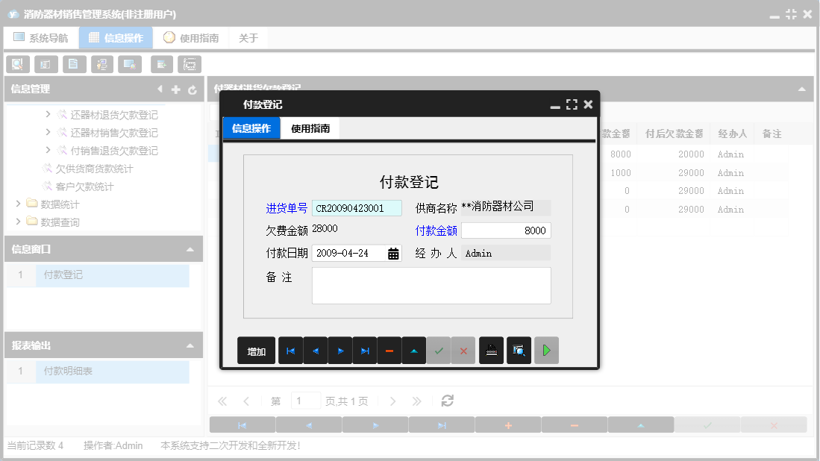Screen dimensions: 820x461
Task: Jump to the last record using navigator arrow
Action: [364, 350]
